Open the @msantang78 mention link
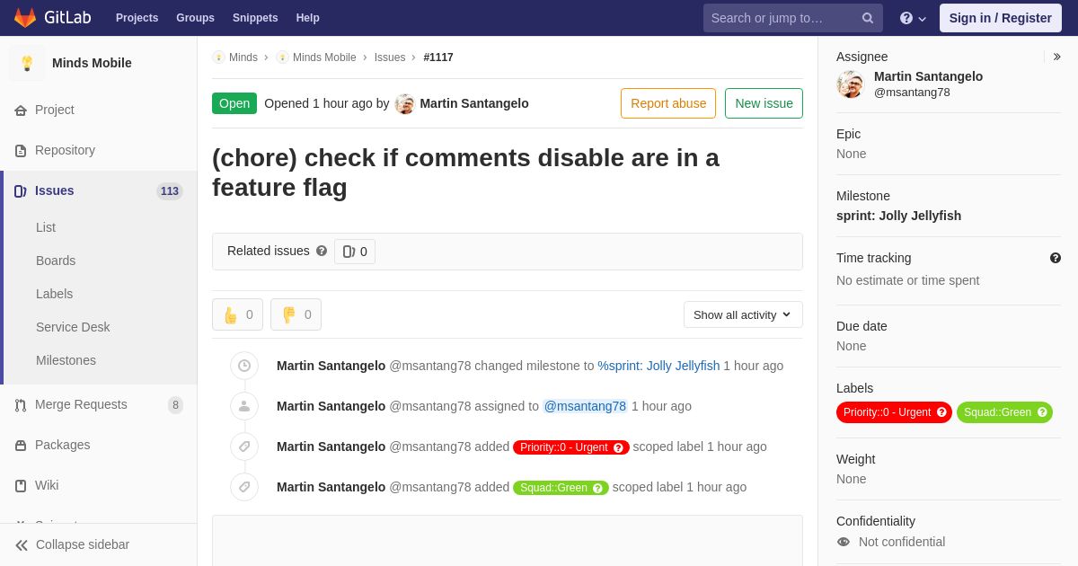 point(585,406)
